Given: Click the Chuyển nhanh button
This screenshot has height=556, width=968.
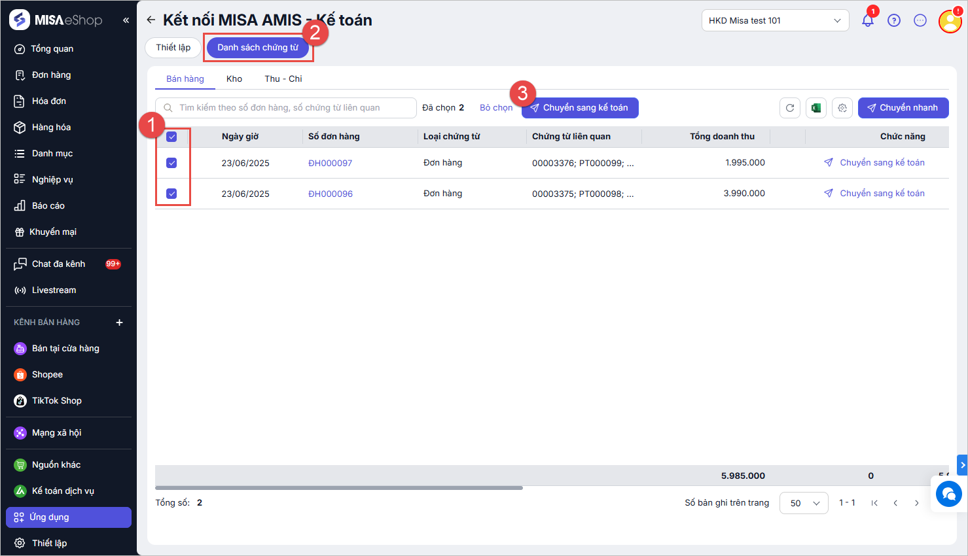Looking at the screenshot, I should click(903, 108).
